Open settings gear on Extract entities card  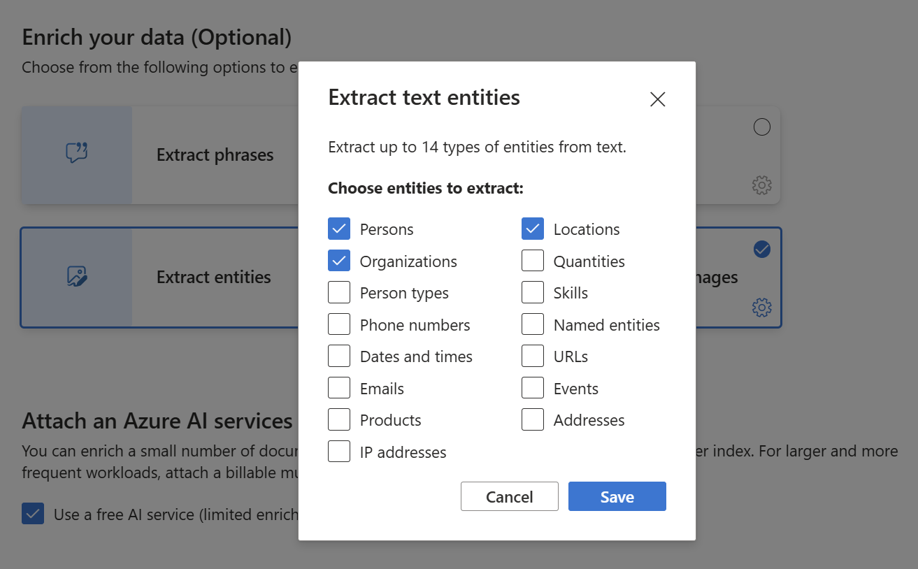[x=761, y=307]
